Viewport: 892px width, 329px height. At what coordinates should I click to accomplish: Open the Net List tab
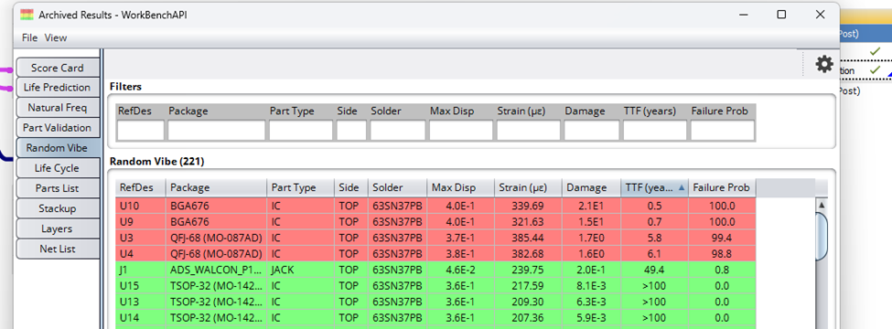click(57, 249)
